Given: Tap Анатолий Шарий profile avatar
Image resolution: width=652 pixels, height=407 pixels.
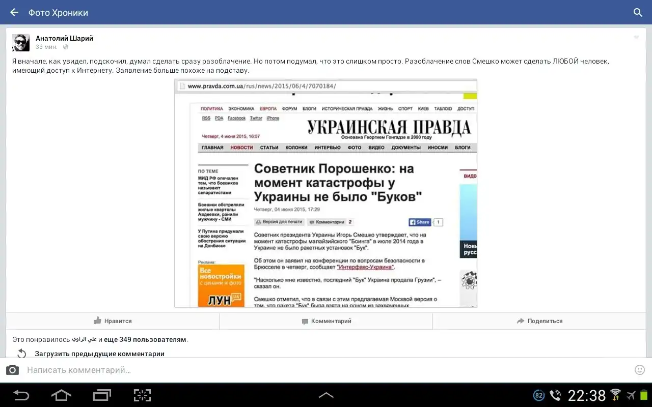Looking at the screenshot, I should coord(21,43).
